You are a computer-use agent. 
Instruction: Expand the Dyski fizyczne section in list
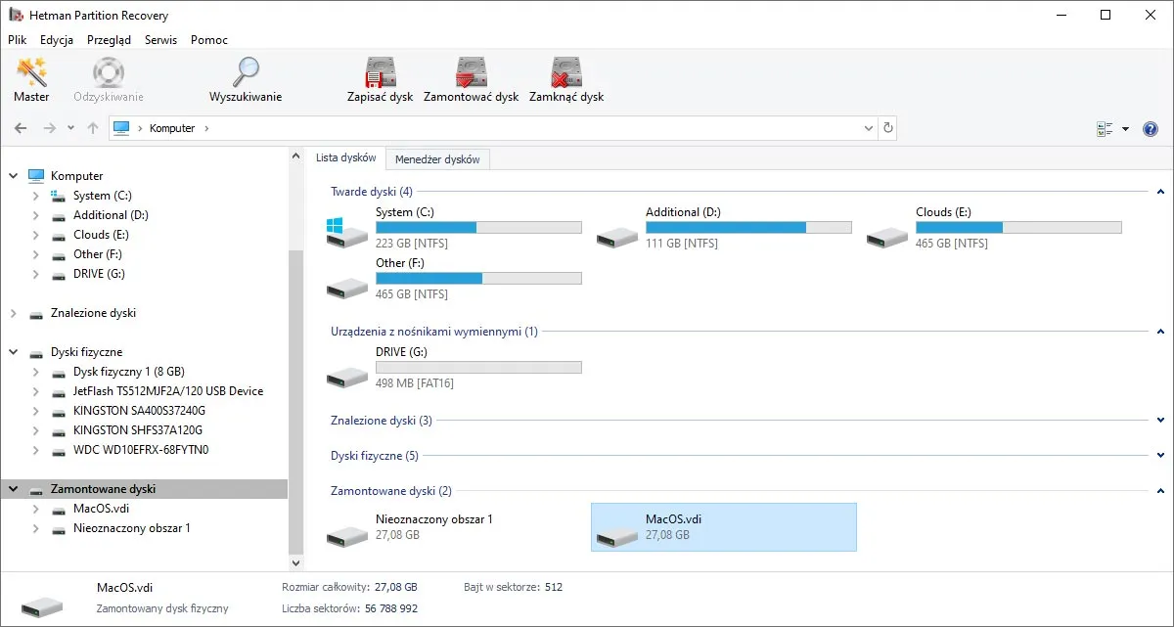1160,456
